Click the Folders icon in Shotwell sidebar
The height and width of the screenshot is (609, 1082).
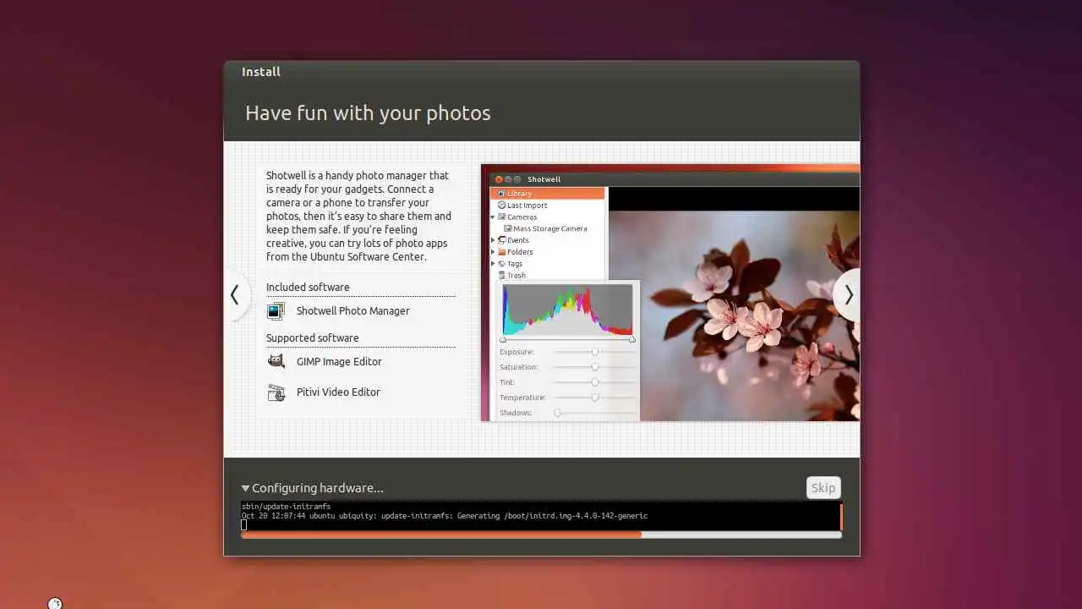click(x=501, y=252)
